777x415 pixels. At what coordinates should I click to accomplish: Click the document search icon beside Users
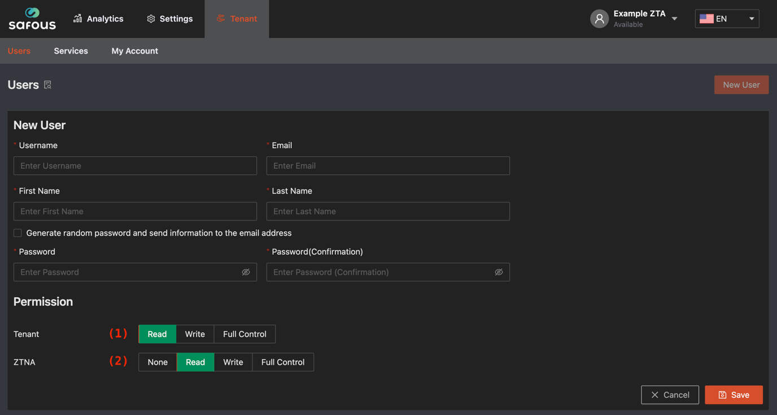[48, 85]
